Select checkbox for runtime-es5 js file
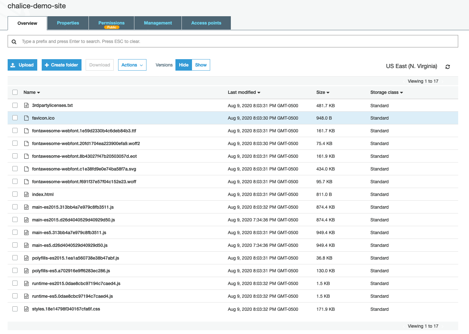The width and height of the screenshot is (469, 334). (15, 296)
